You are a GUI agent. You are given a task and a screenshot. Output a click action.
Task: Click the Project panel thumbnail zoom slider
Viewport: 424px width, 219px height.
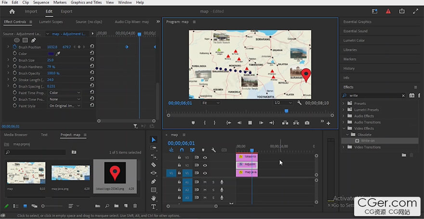[43, 206]
